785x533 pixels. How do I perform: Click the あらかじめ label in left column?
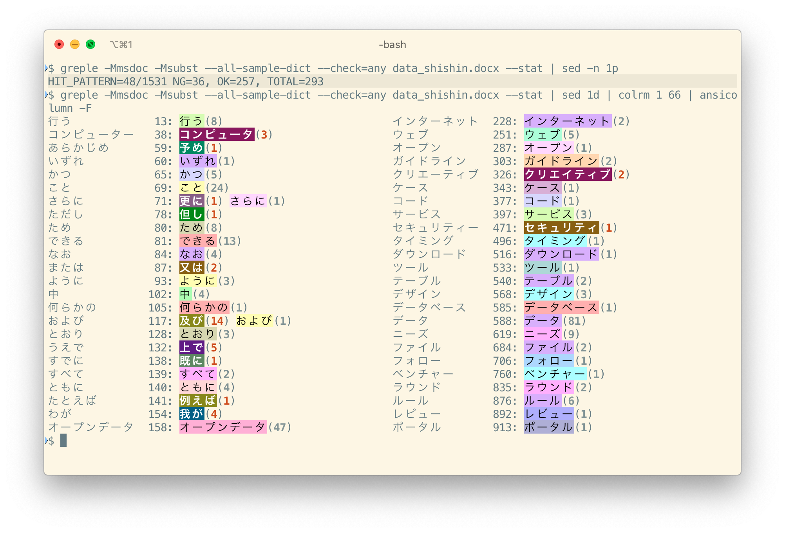pos(79,148)
